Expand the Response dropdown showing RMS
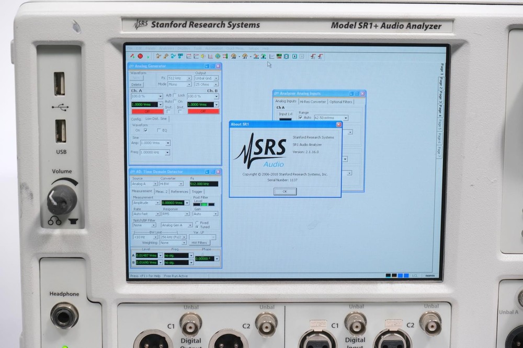 pos(187,214)
